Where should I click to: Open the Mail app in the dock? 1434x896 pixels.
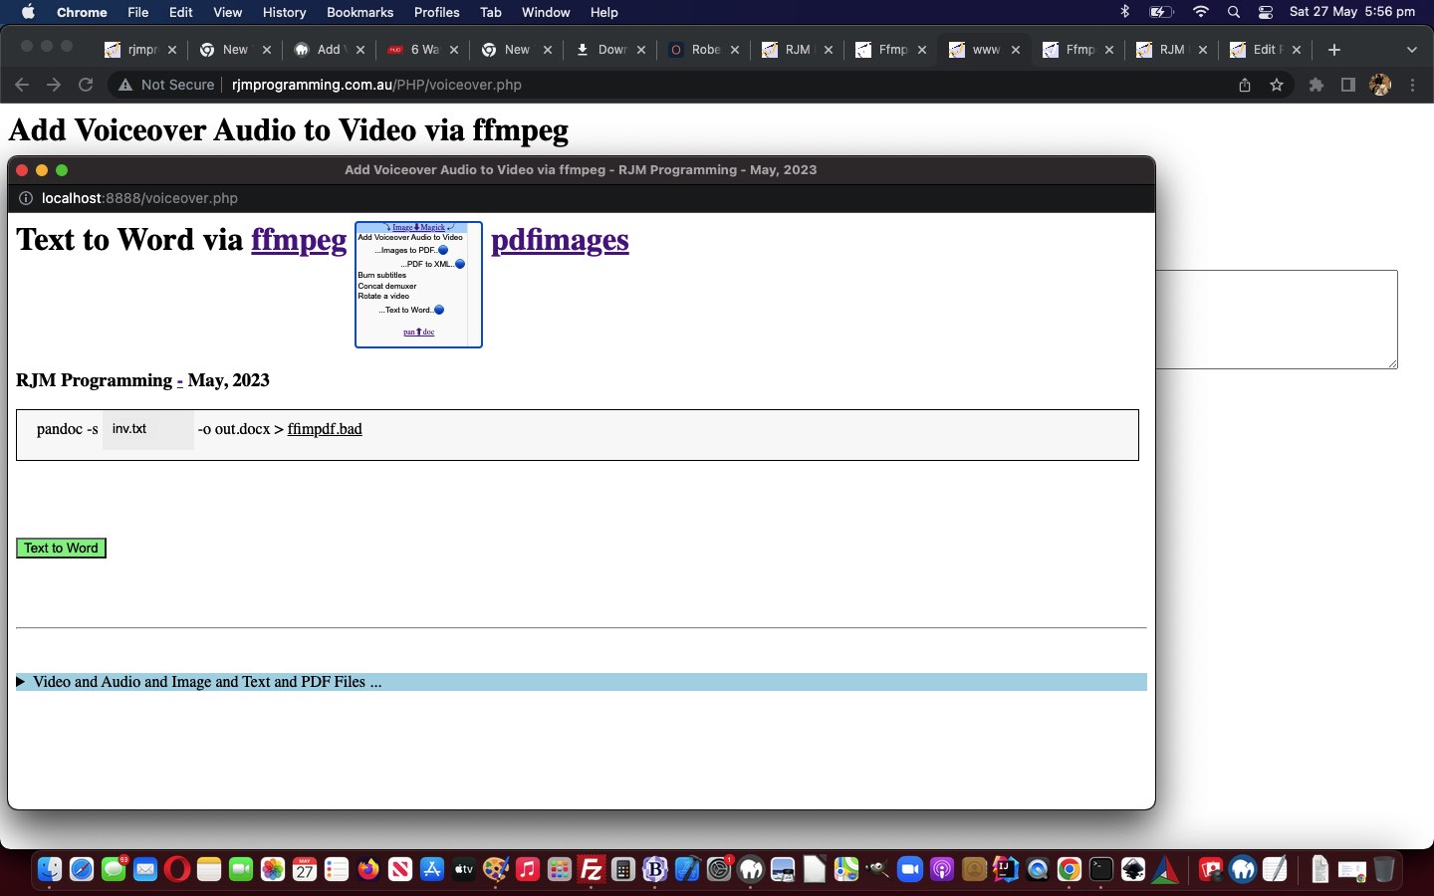coord(145,869)
